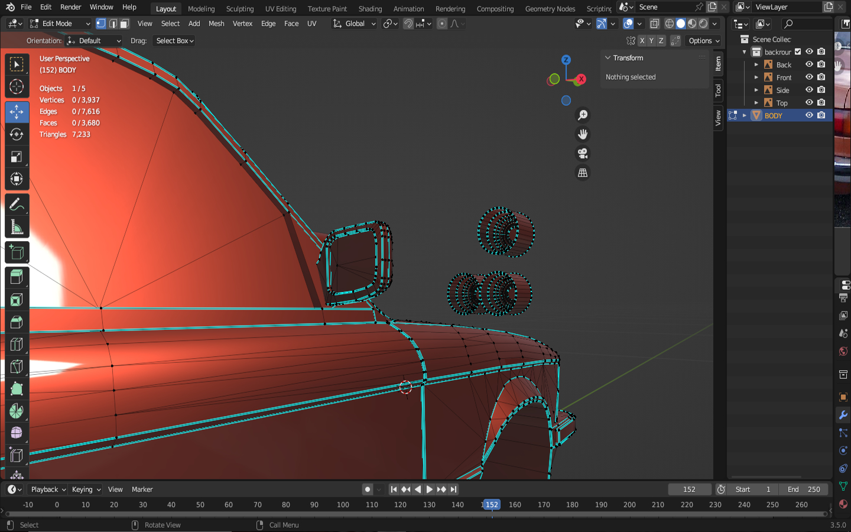
Task: Choose the Measure tool
Action: [x=17, y=228]
